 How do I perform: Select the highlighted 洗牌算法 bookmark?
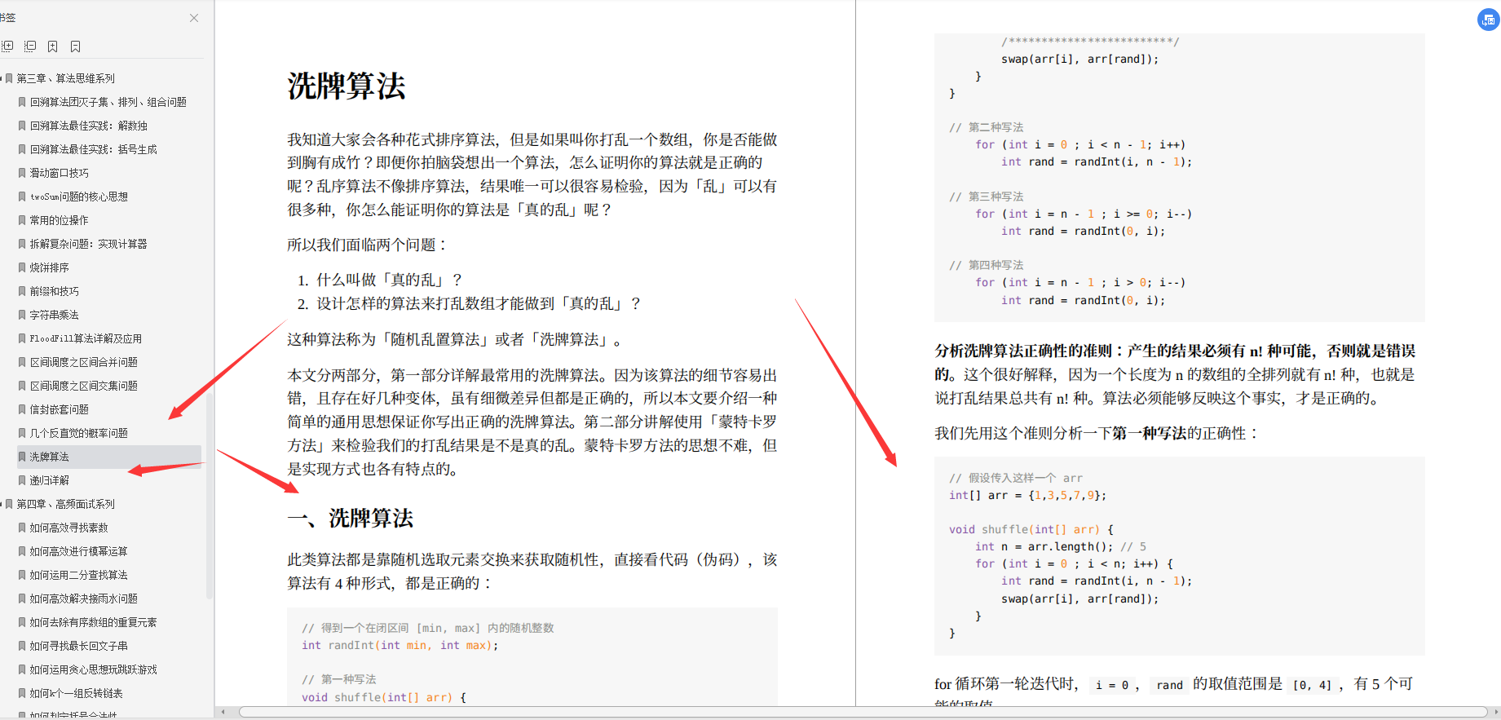point(108,457)
